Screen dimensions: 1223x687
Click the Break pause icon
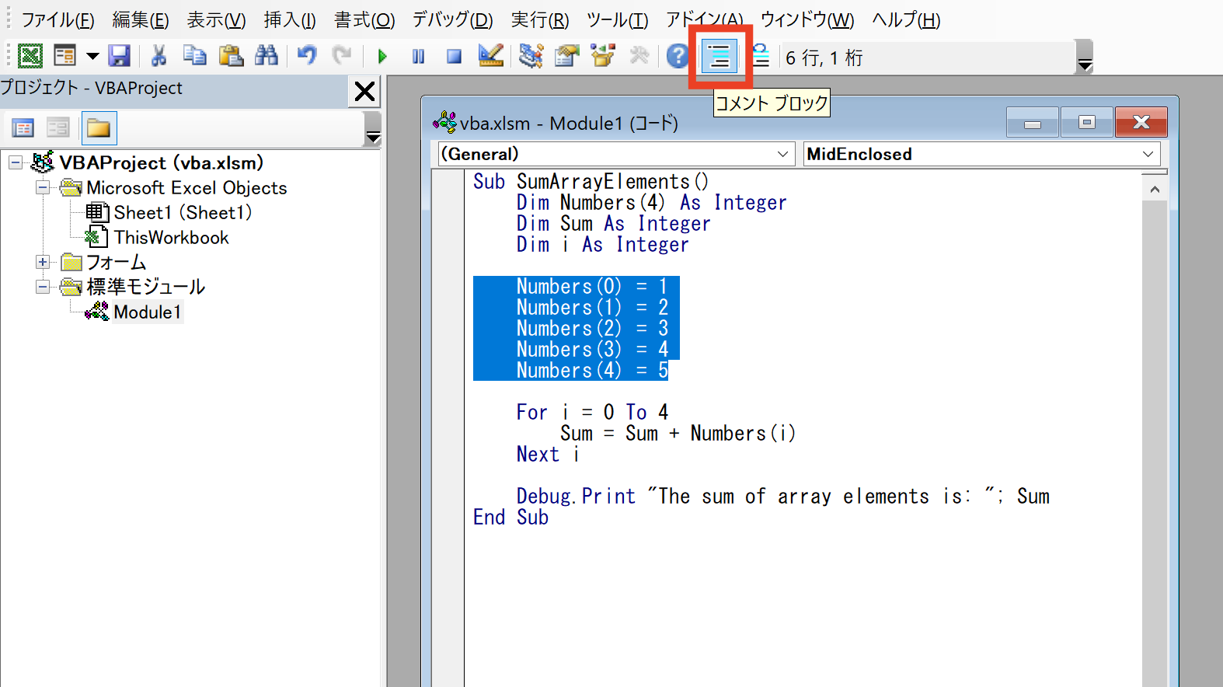(x=418, y=56)
